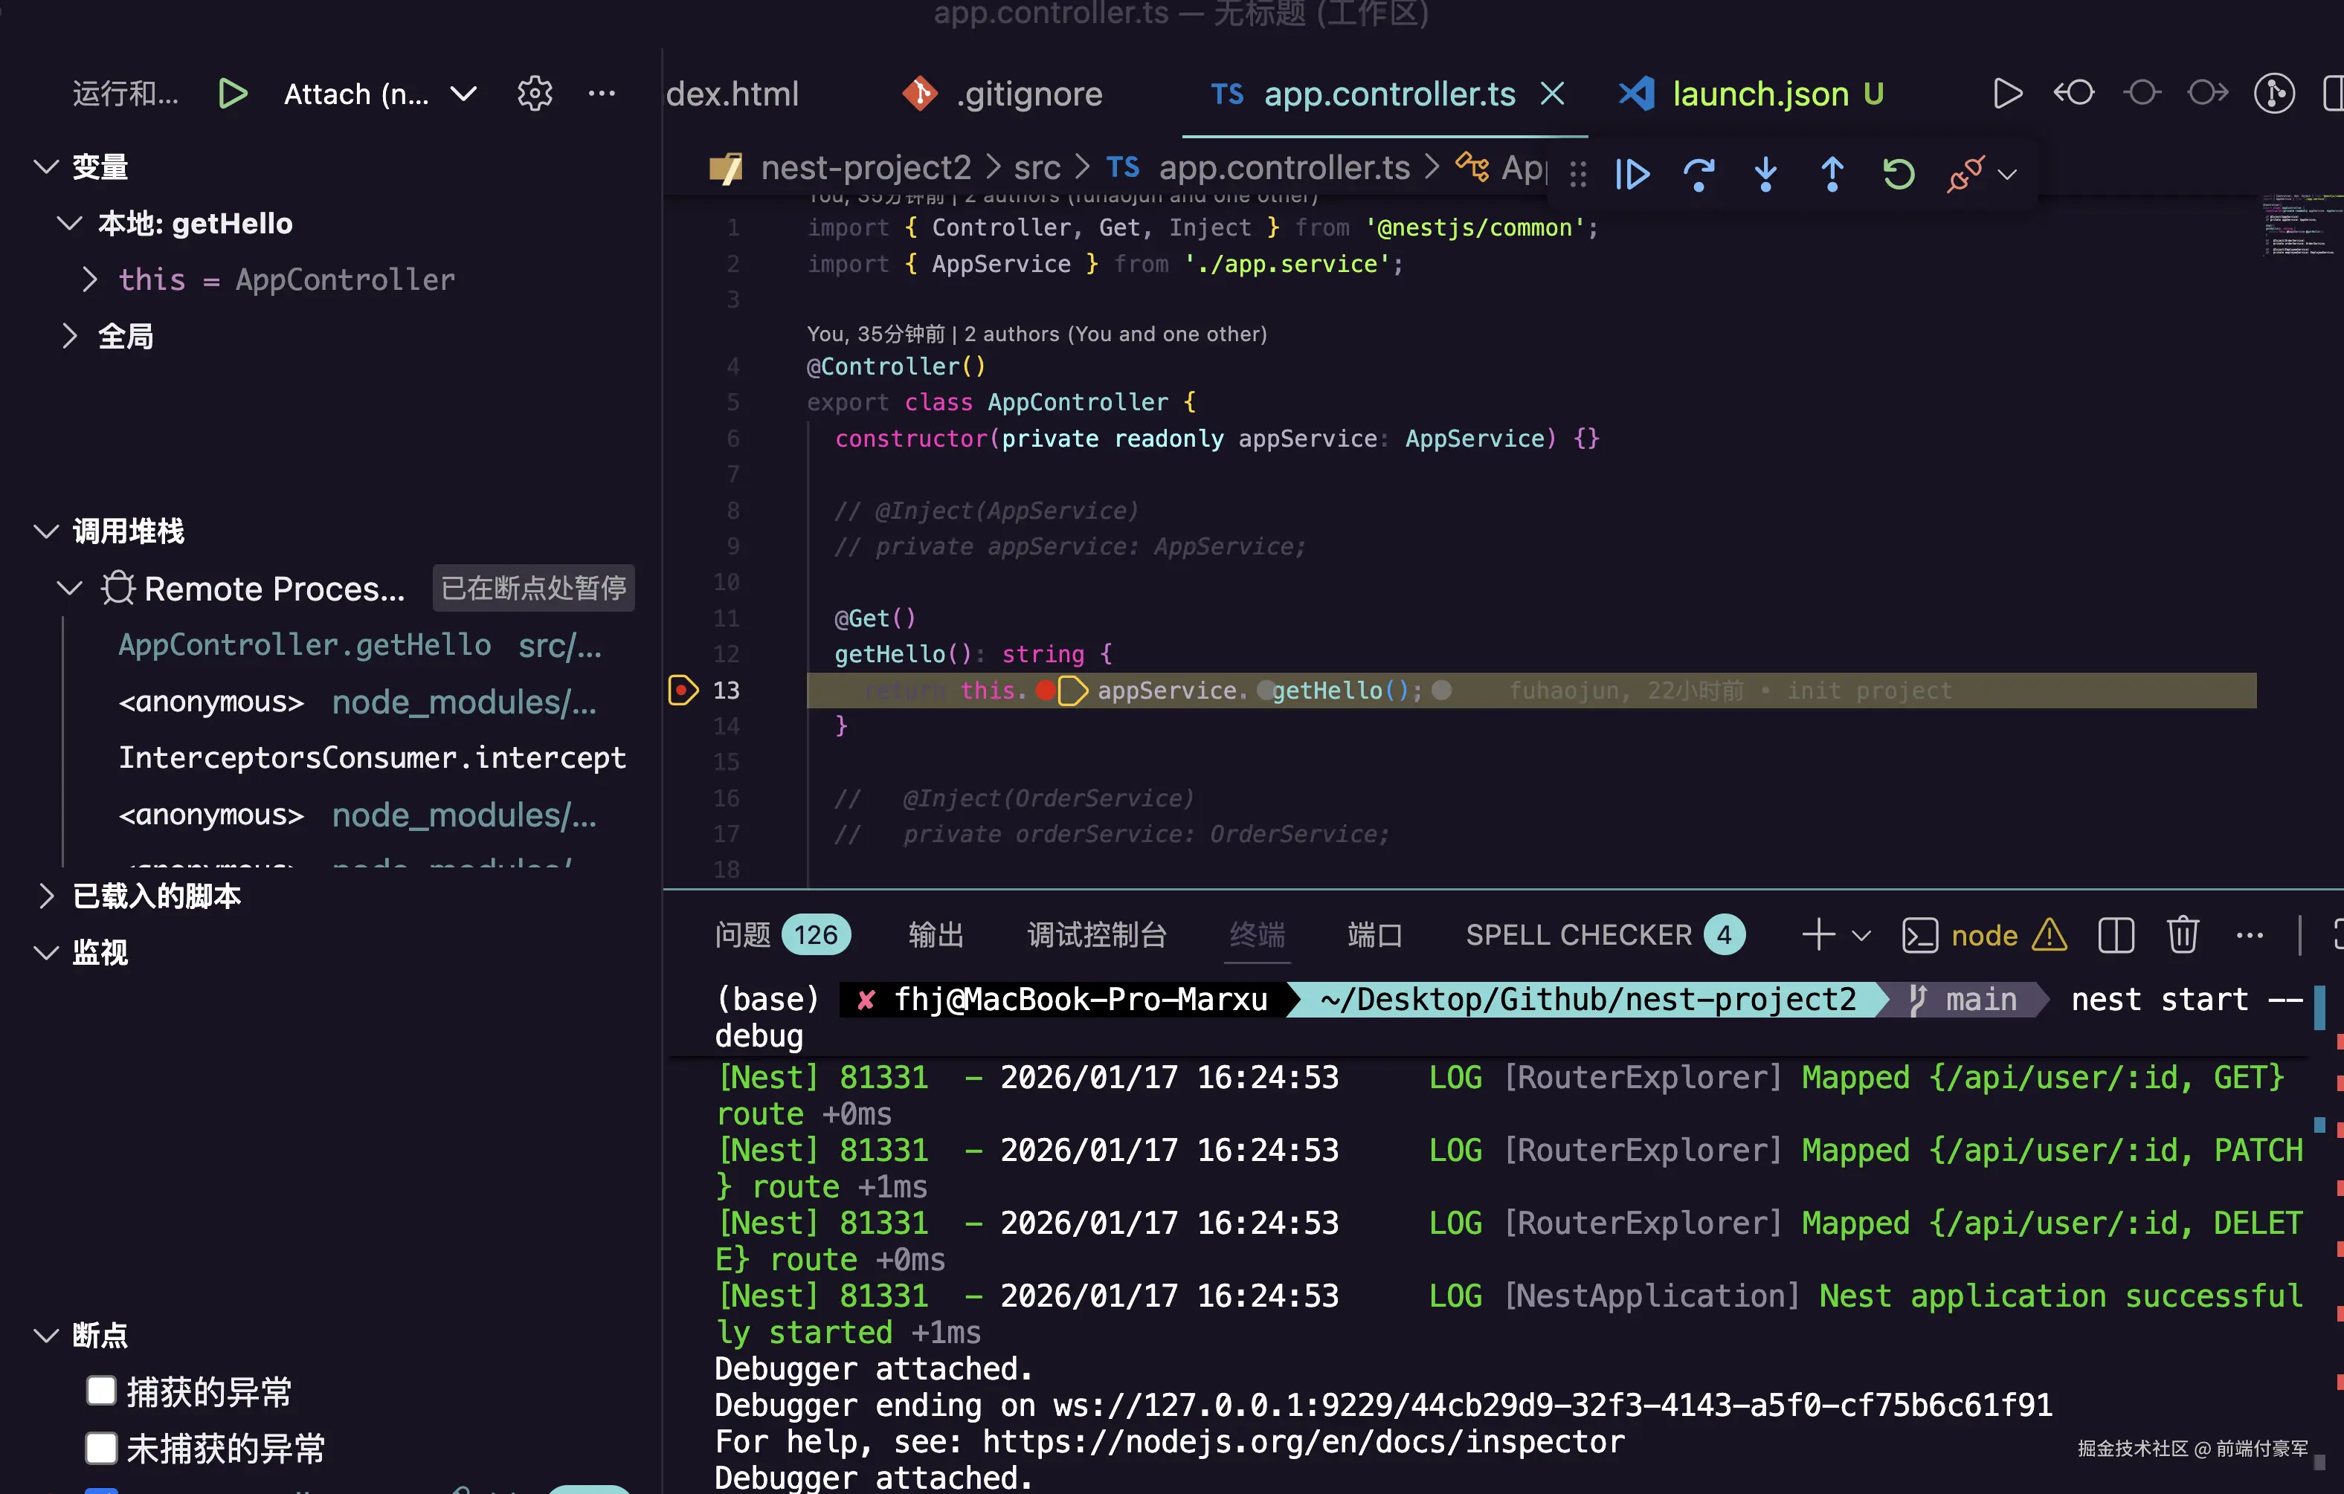Switch to the debug console tab
The width and height of the screenshot is (2344, 1494).
point(1097,935)
